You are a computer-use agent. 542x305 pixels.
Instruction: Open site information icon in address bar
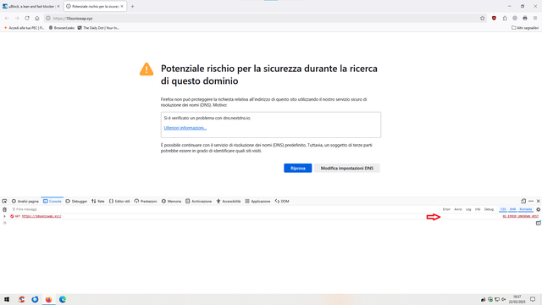48,19
